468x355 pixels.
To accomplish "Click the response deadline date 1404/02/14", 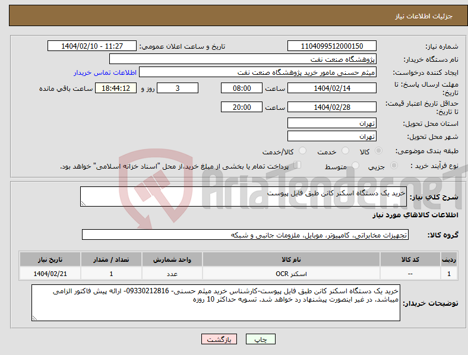I will 332,88.
